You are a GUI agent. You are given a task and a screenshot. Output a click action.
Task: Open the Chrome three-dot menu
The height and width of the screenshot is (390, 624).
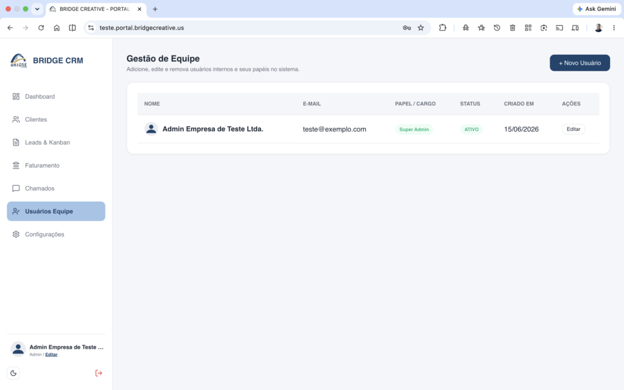click(614, 28)
